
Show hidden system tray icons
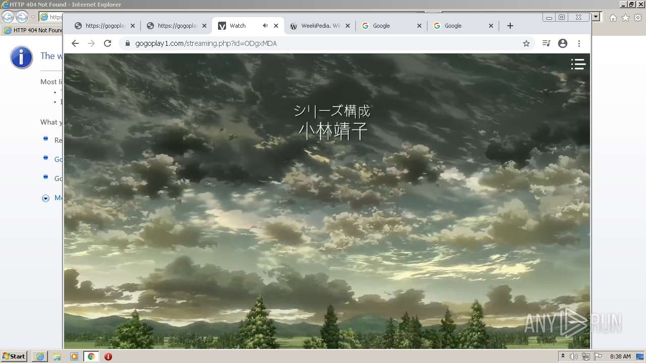563,356
